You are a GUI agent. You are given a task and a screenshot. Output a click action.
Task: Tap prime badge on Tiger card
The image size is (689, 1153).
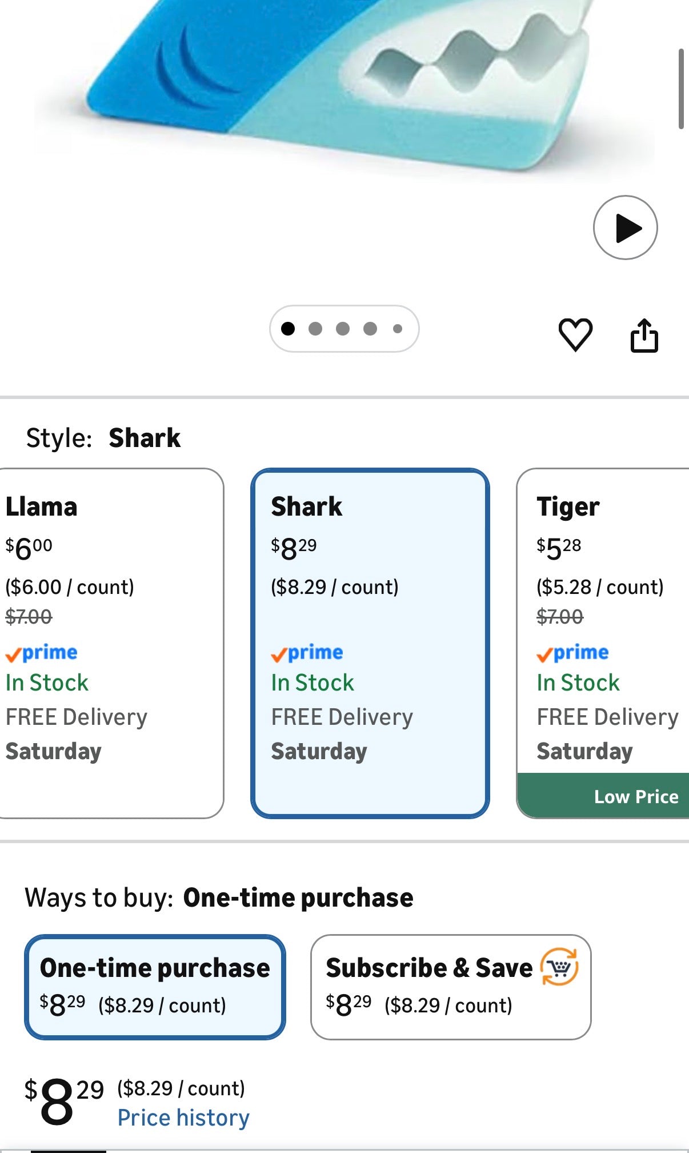click(x=573, y=653)
